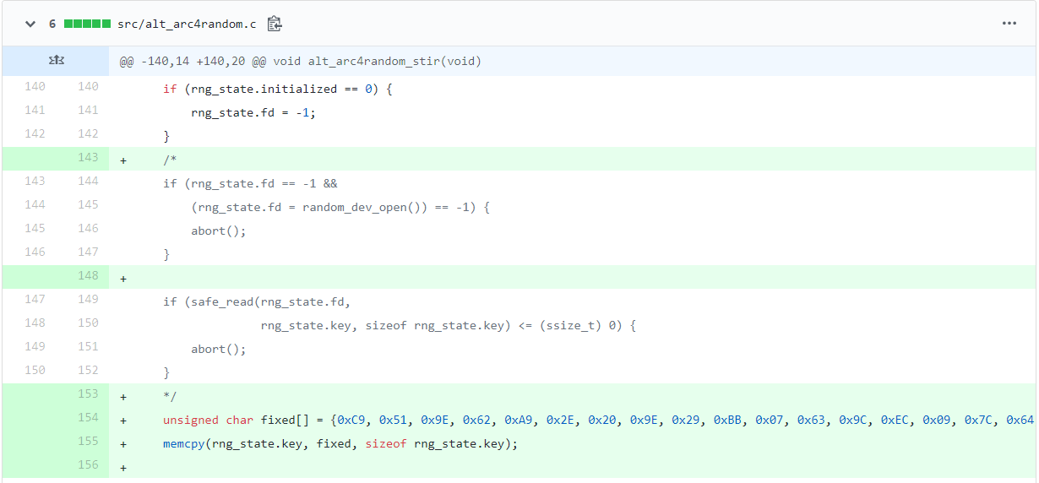Click the hex value 0xC9

[351, 420]
